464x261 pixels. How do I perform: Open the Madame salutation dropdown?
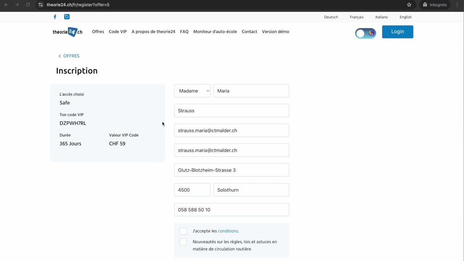click(192, 91)
